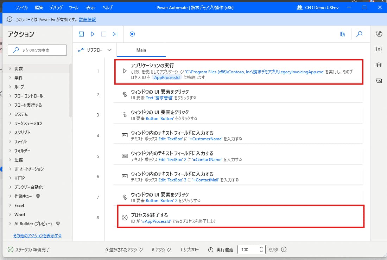Switch to the Main subflow tab
Viewport: 387px width, 260px height.
(141, 50)
